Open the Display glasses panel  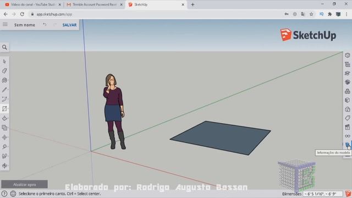(x=347, y=136)
